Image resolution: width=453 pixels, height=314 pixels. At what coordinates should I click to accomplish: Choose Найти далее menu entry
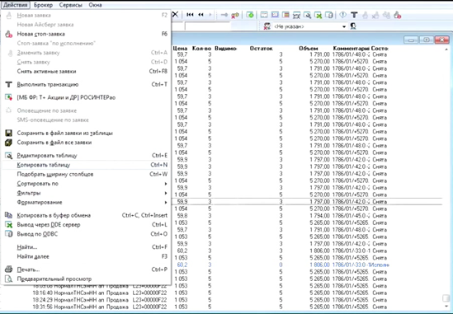(x=86, y=256)
